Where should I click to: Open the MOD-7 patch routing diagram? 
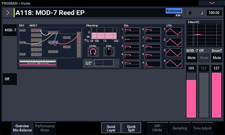click(x=50, y=43)
